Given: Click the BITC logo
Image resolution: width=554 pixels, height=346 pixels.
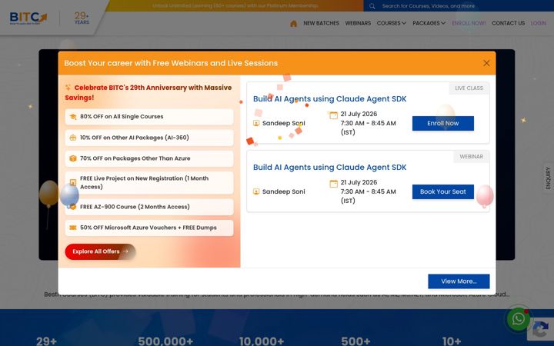Looking at the screenshot, I should (x=28, y=18).
